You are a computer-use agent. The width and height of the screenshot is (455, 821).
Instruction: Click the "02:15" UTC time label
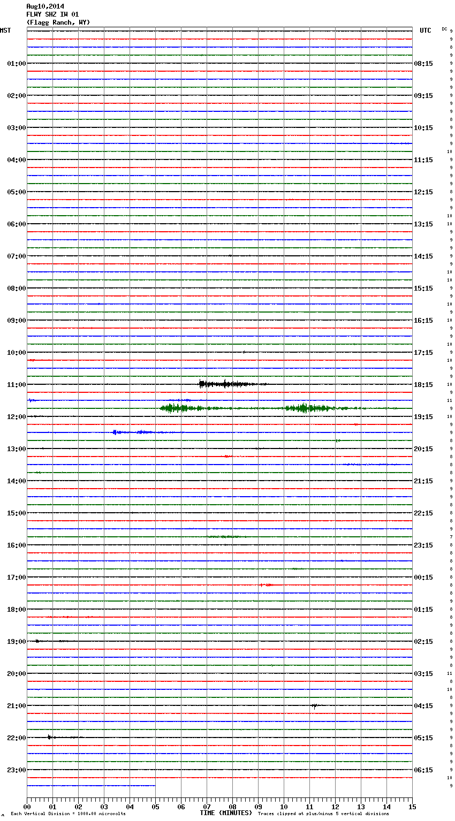point(423,642)
